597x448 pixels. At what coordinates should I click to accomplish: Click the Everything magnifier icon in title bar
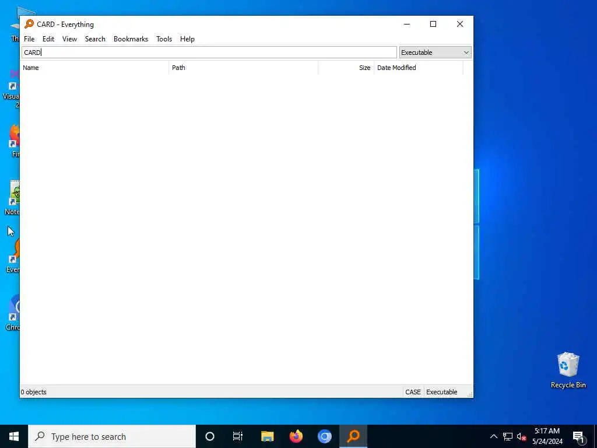coord(29,24)
